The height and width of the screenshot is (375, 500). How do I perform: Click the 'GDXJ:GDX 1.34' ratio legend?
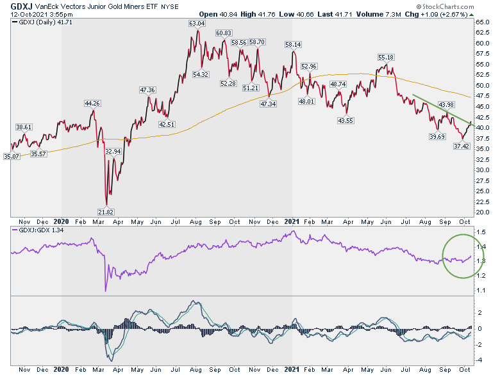click(x=38, y=230)
